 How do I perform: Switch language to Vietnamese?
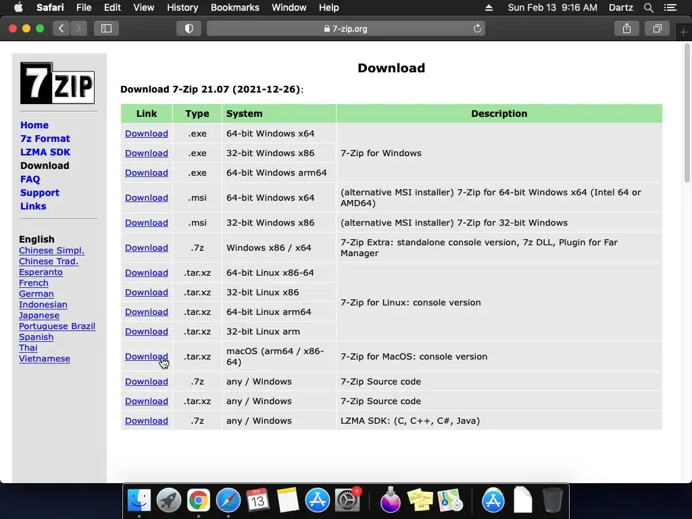click(44, 358)
